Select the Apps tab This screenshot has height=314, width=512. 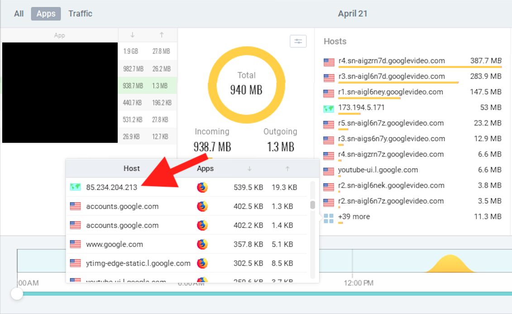pos(46,14)
